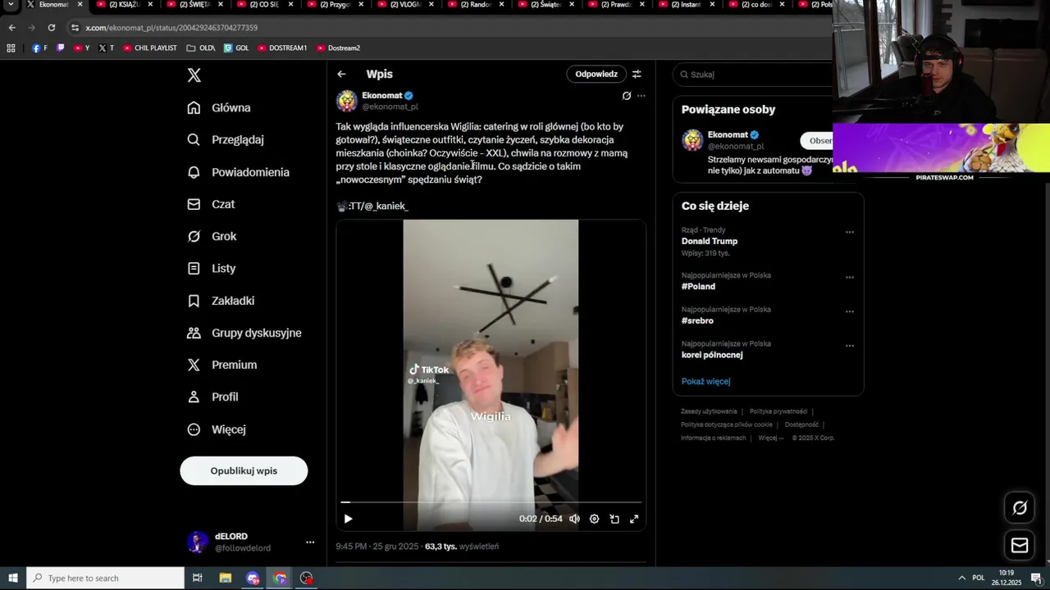Image resolution: width=1050 pixels, height=590 pixels.
Task: Switch to the Prawdz browser tab
Action: point(615,5)
